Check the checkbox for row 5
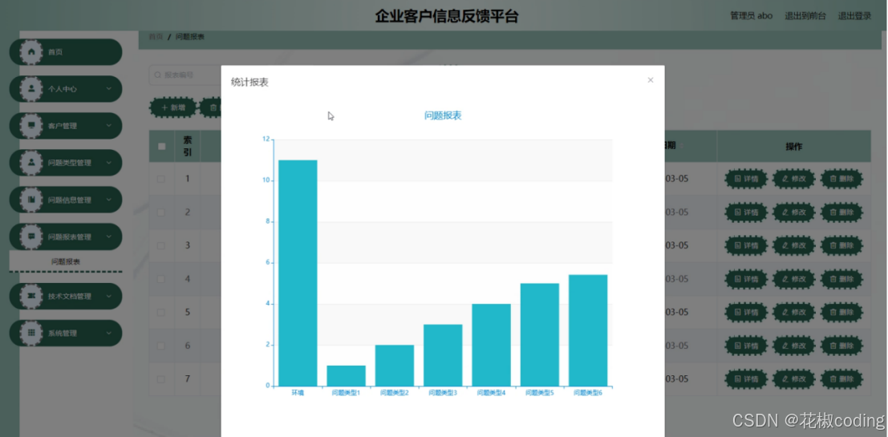Viewport: 888px width, 437px height. pos(161,313)
